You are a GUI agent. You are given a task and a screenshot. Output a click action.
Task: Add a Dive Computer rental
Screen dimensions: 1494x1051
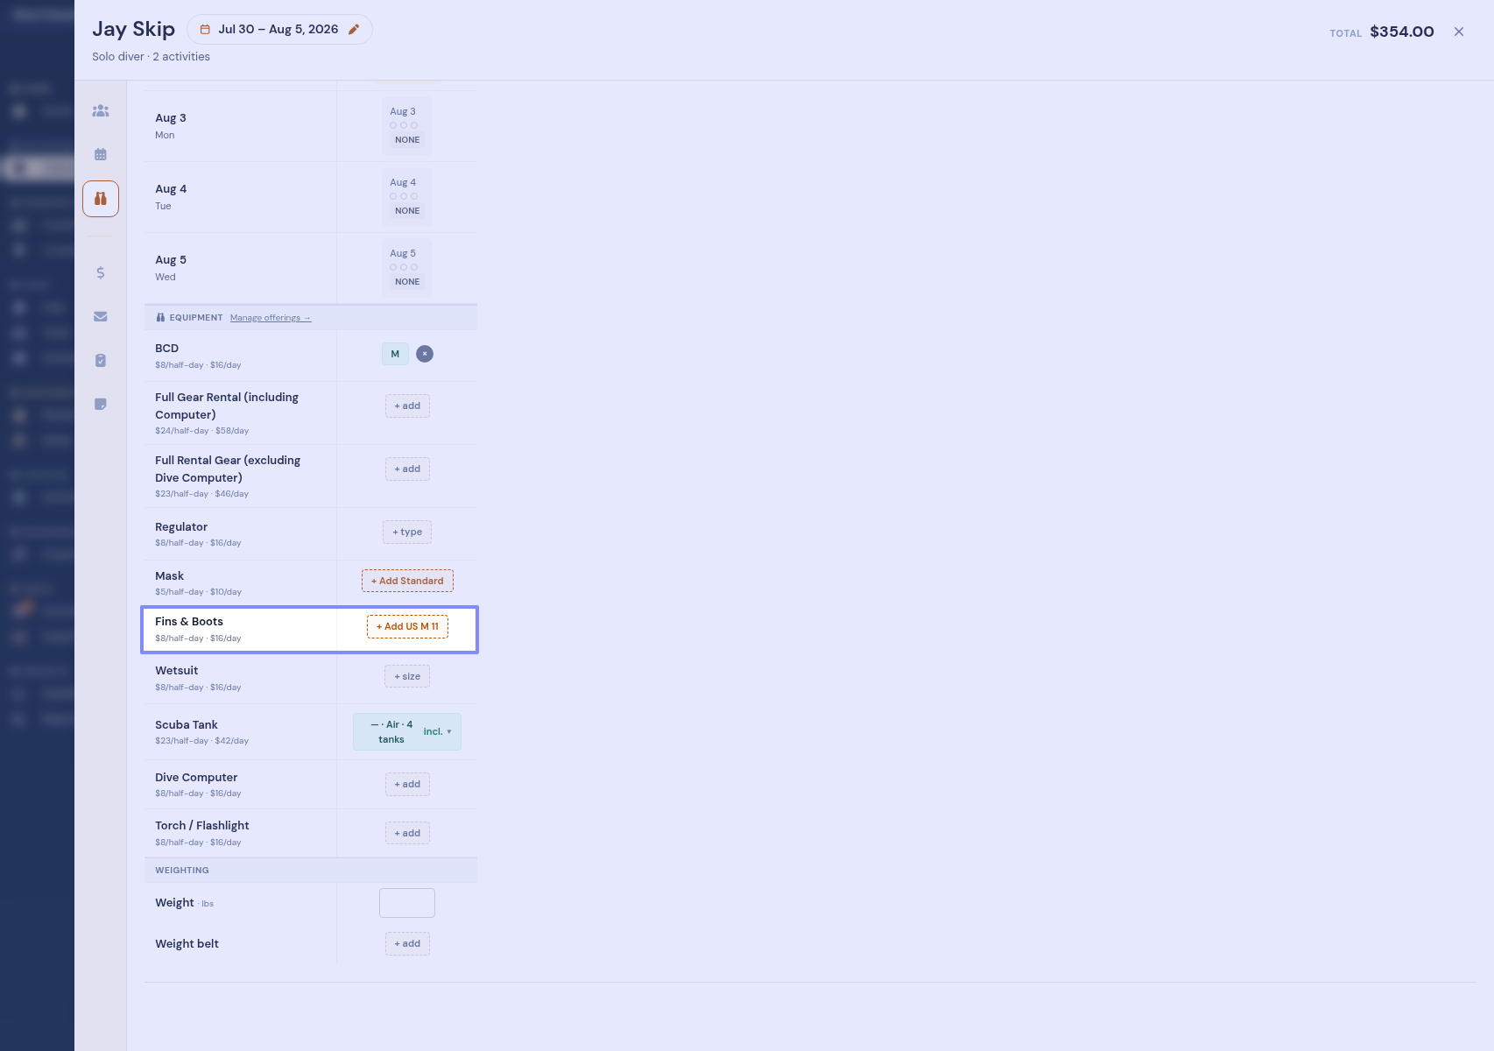(x=407, y=785)
